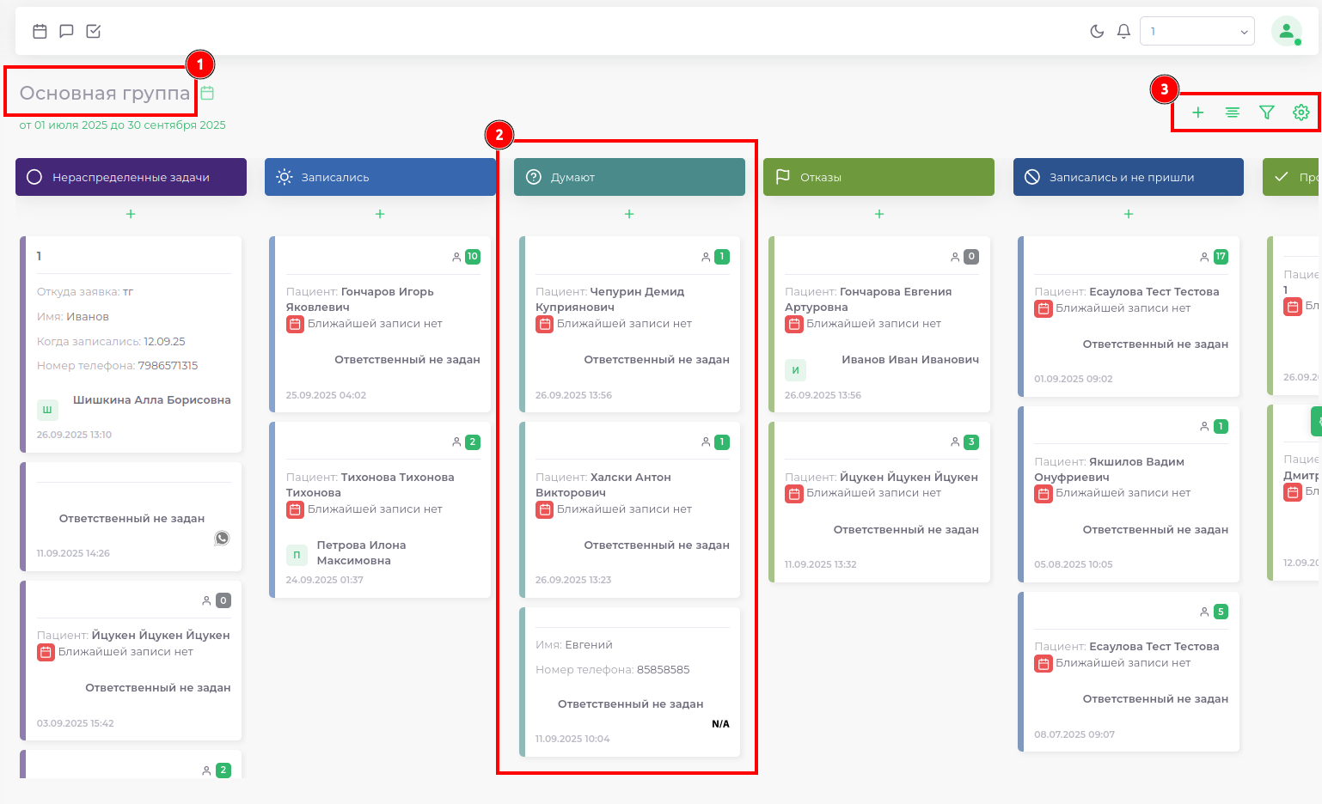Image resolution: width=1322 pixels, height=804 pixels.
Task: Select the Думают column header
Action: [x=629, y=177]
